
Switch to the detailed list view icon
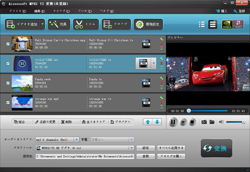pos(213,25)
